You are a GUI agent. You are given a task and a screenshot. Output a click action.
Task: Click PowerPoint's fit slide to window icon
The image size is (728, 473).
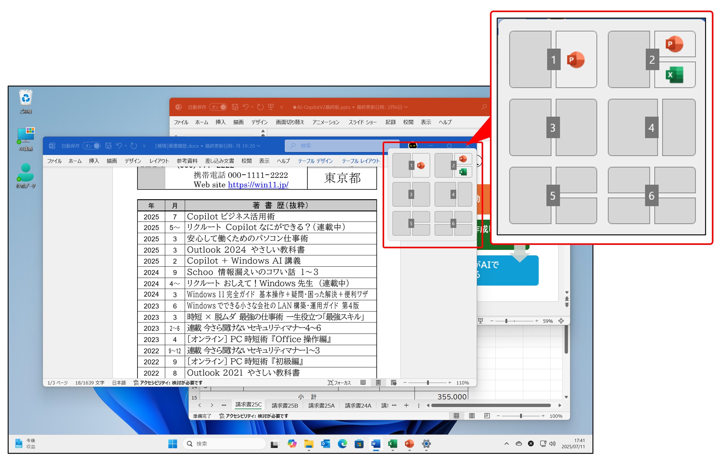point(561,321)
